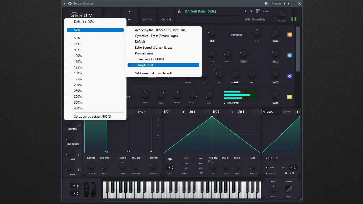Click the save preset floppy disk icon
The image size is (363, 204).
179,11
